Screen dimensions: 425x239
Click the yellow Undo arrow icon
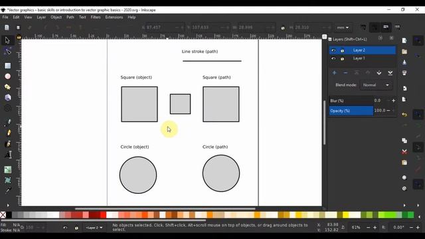point(404,114)
